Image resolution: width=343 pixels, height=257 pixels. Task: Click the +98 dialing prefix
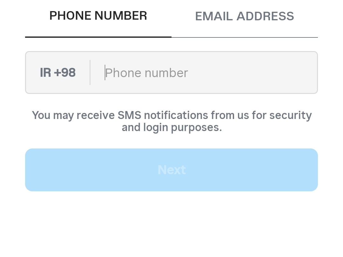pos(65,73)
